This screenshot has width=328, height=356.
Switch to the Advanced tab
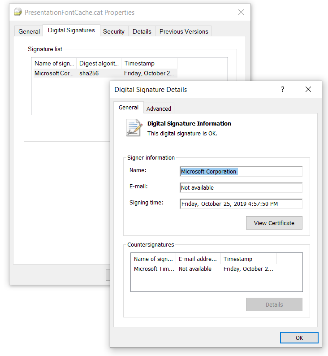pos(159,109)
